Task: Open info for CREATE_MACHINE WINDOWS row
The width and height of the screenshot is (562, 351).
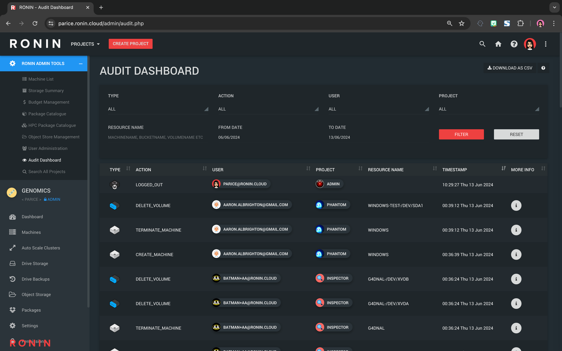Action: click(516, 254)
